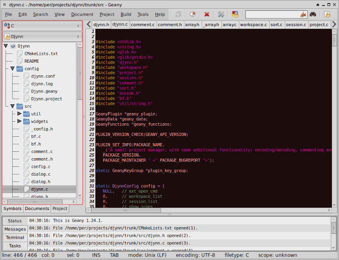The width and height of the screenshot is (339, 260).
Task: Open the File menu
Action: pyautogui.click(x=8, y=15)
